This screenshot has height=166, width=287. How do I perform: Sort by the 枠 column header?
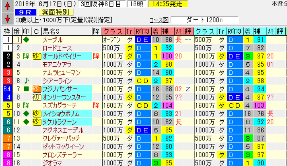[7, 31]
